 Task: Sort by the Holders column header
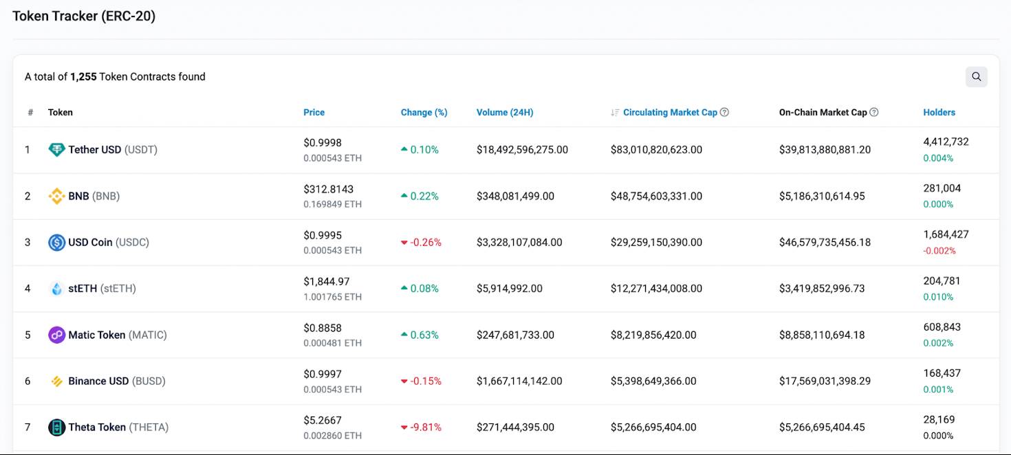939,112
